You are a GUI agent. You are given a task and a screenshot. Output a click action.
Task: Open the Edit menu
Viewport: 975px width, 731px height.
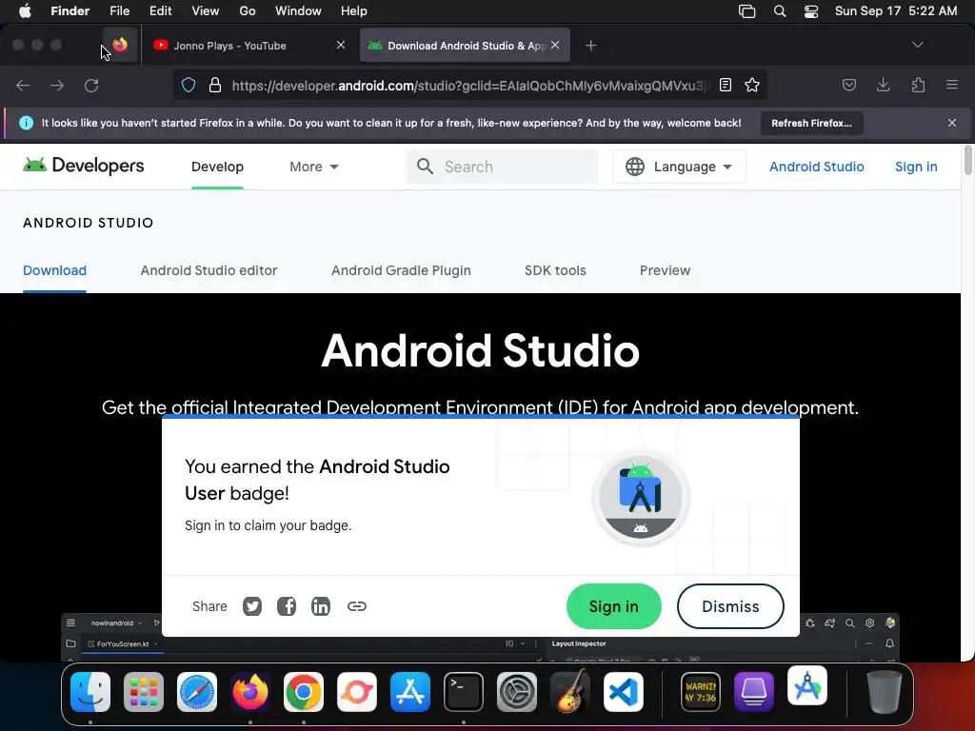160,10
